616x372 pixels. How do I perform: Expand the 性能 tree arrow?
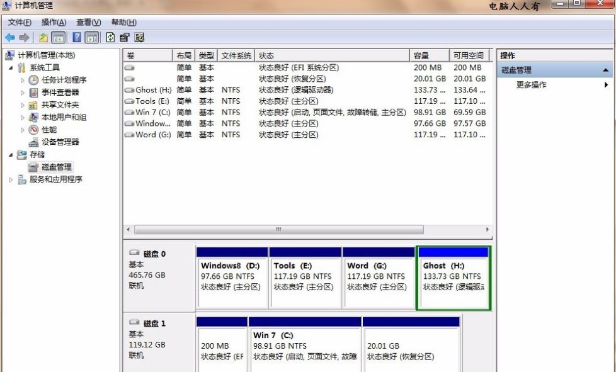pyautogui.click(x=23, y=130)
